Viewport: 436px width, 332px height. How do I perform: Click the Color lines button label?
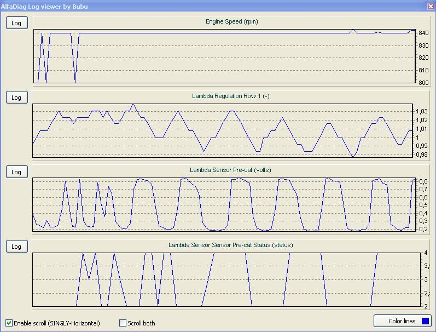402,321
